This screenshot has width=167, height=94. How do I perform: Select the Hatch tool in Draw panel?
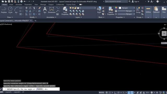(x=21, y=14)
